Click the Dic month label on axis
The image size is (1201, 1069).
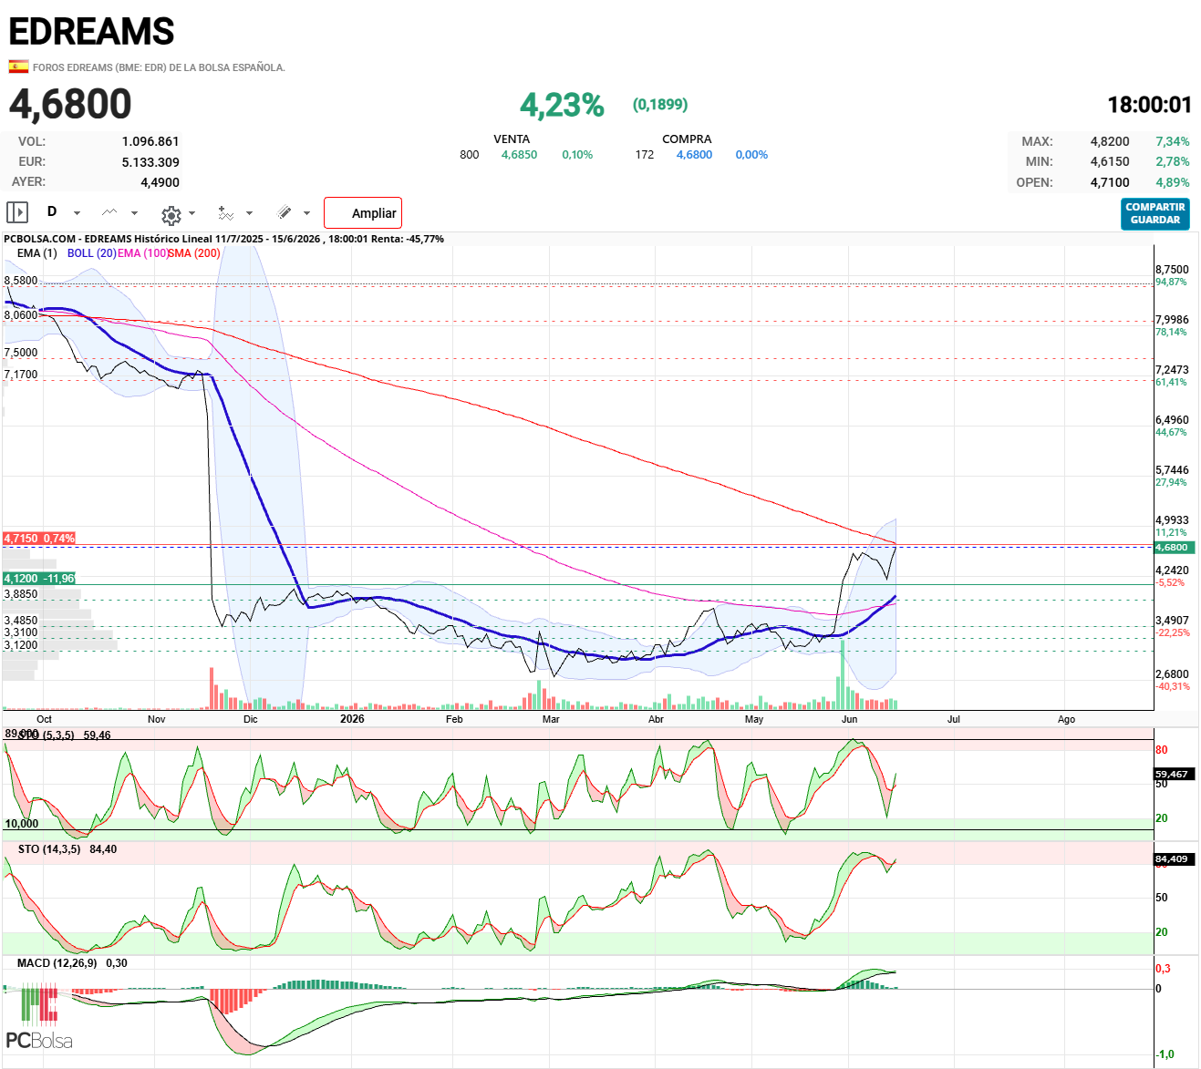click(x=251, y=719)
